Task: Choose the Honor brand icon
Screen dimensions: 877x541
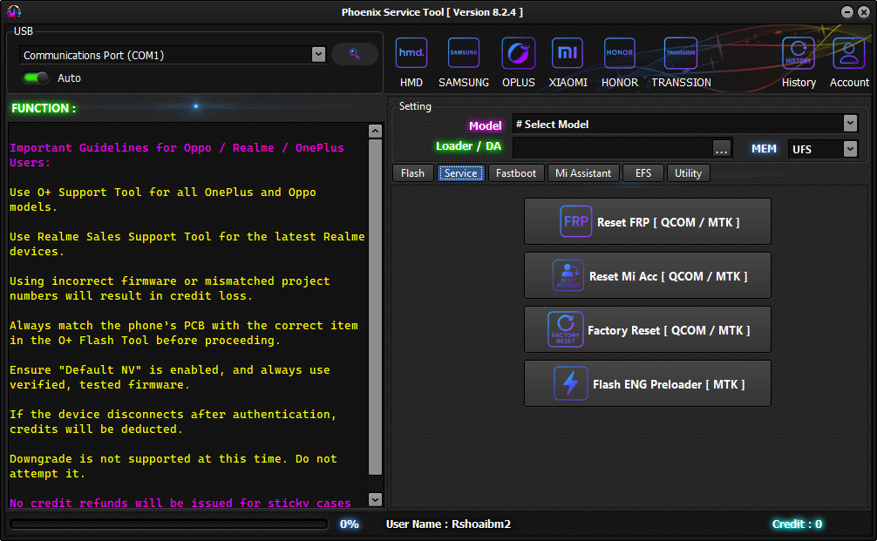Action: [x=620, y=54]
